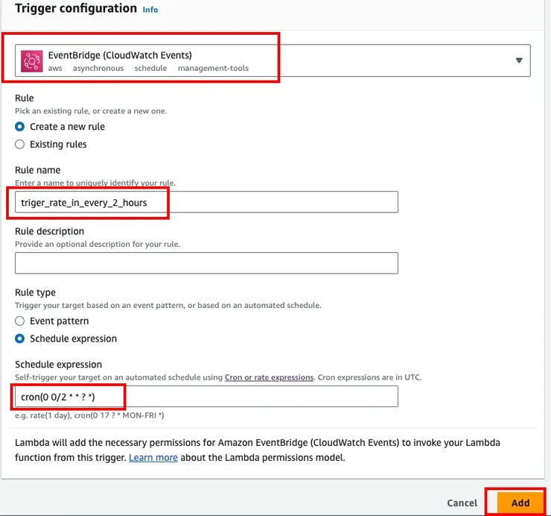Choose the Event pattern rule type

(19, 321)
